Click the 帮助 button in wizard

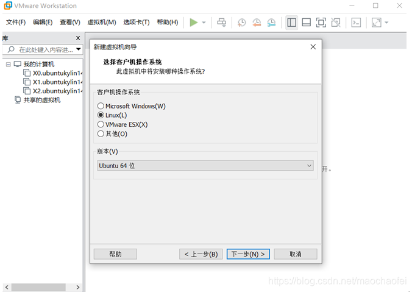click(115, 254)
